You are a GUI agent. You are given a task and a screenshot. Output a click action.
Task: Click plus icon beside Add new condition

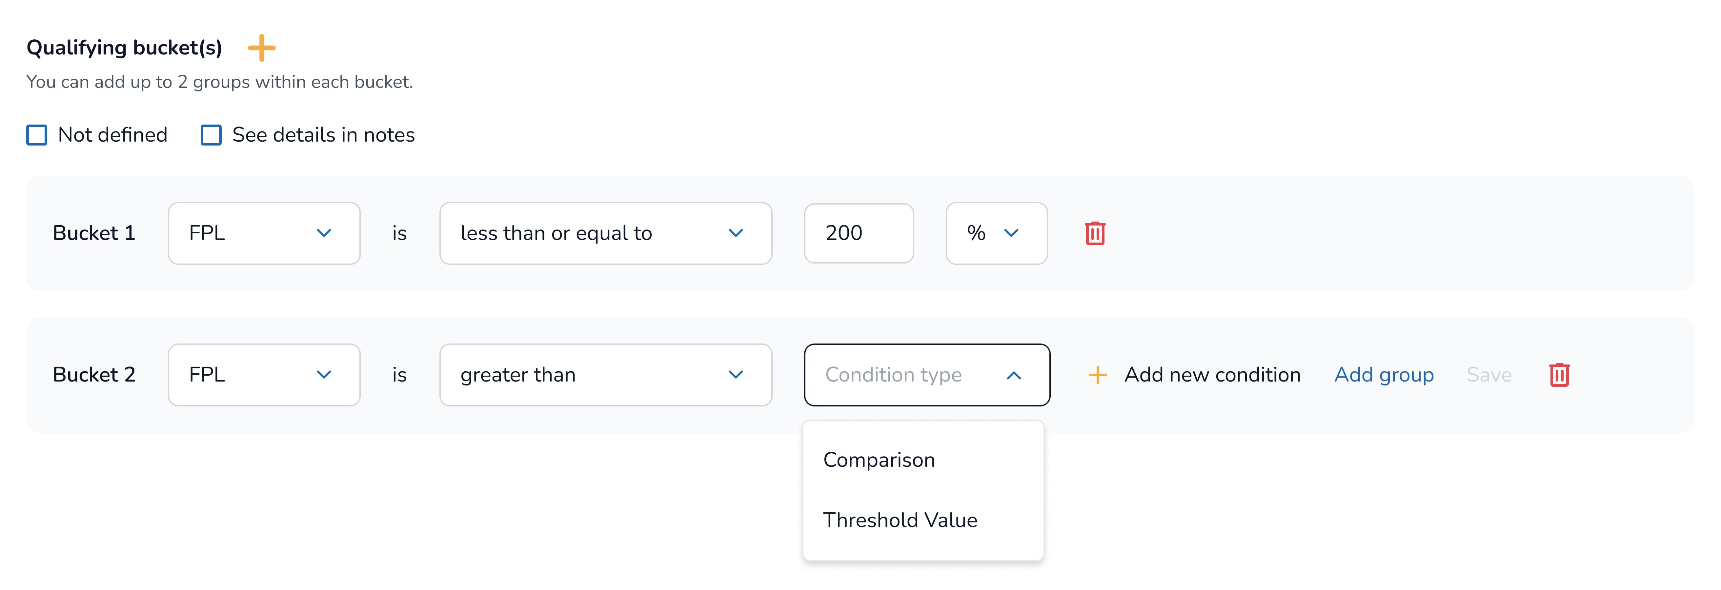(x=1097, y=375)
